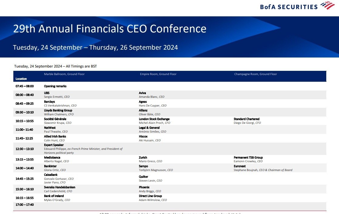Click the Aviva session with Amanda Blanc
Image resolution: width=339 pixels, height=214 pixels.
142,93
